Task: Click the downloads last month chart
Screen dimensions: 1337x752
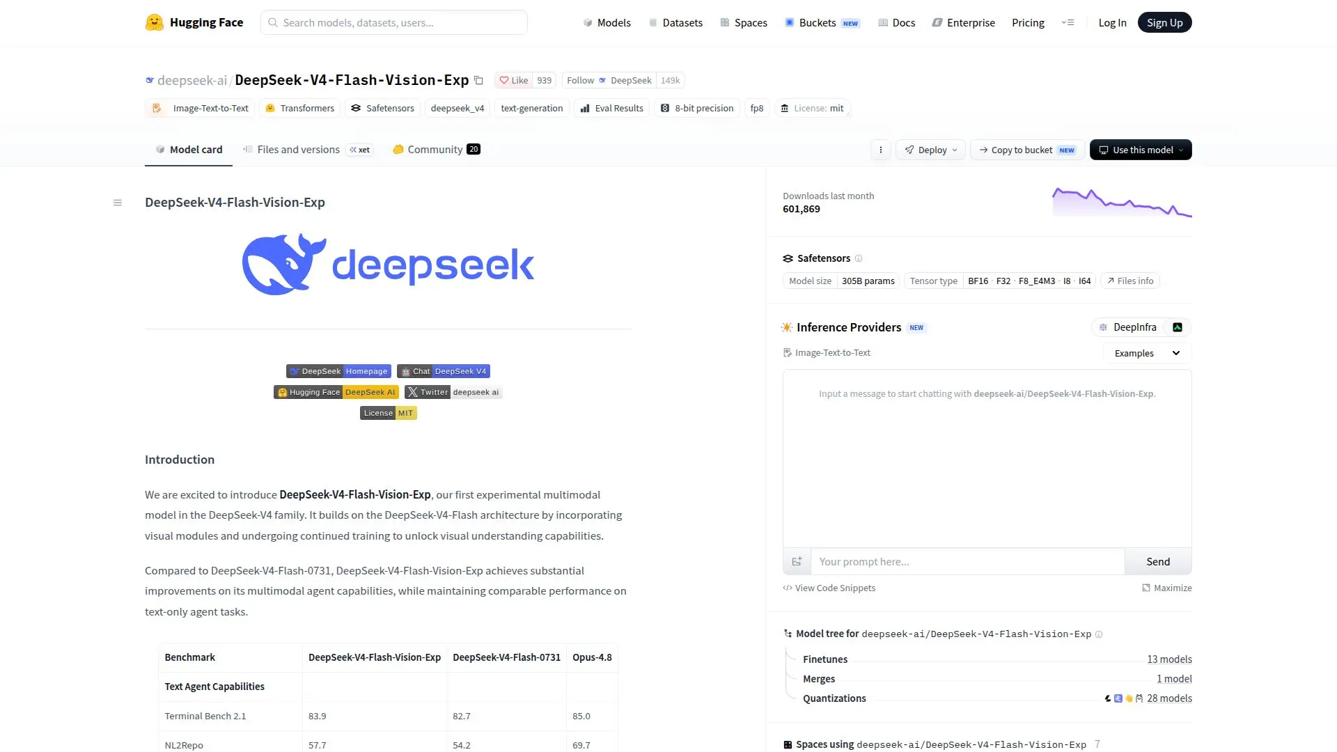Action: [1122, 202]
